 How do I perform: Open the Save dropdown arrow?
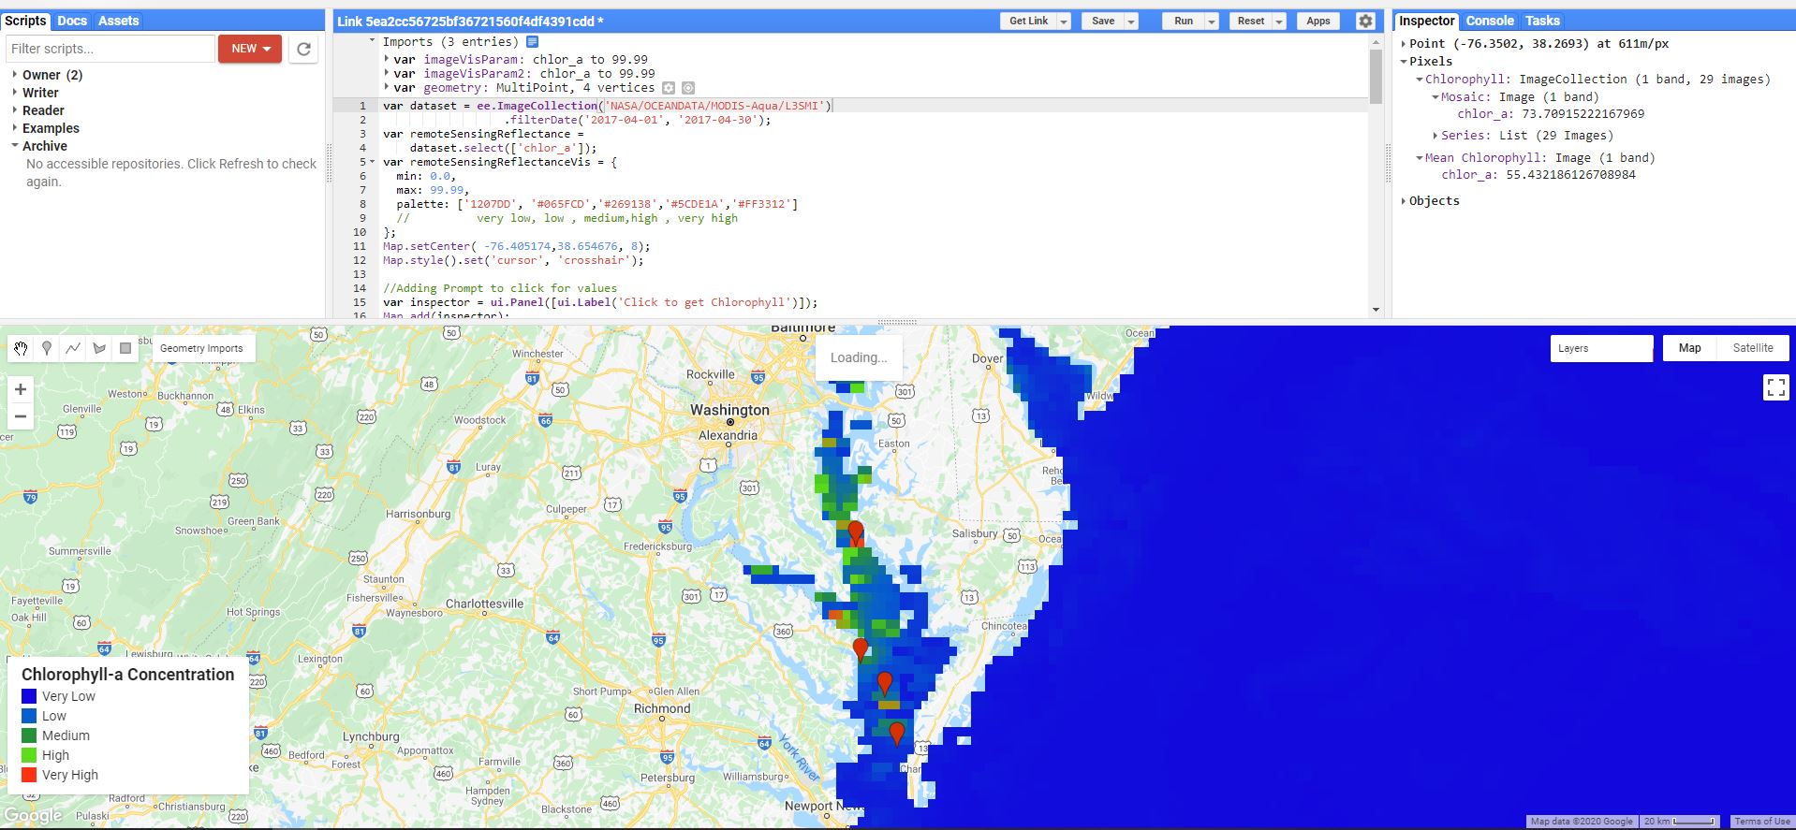[x=1131, y=21]
